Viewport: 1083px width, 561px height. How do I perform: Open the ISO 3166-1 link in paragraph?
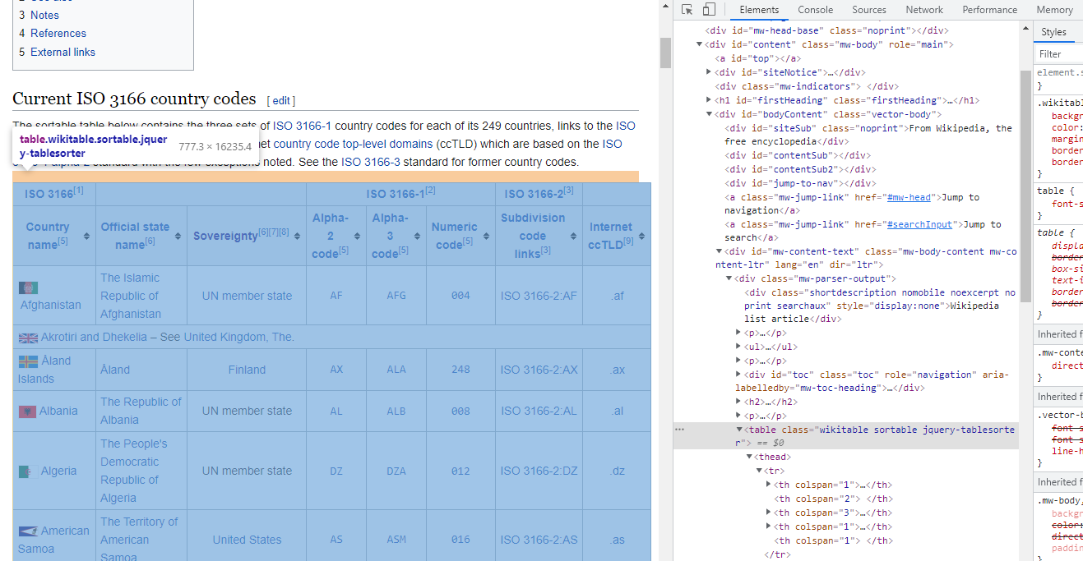pos(302,126)
